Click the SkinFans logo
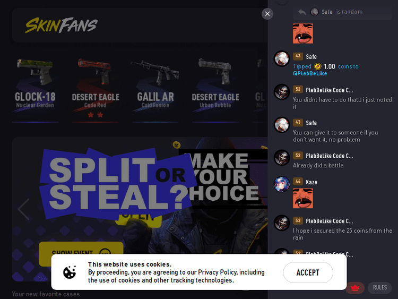The width and height of the screenshot is (398, 299). coord(61,25)
